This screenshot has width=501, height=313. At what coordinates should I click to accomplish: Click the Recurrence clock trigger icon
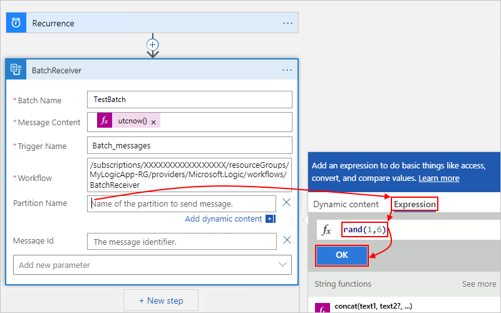click(16, 23)
